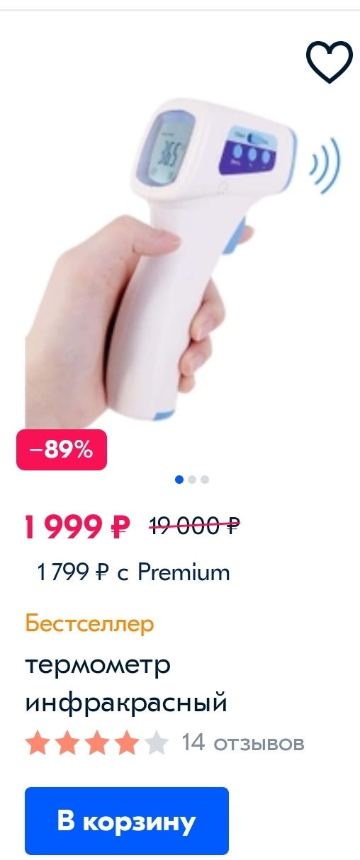Screen dimensions: 360x860
Task: Click the −89% discount badge
Action: coord(62,450)
